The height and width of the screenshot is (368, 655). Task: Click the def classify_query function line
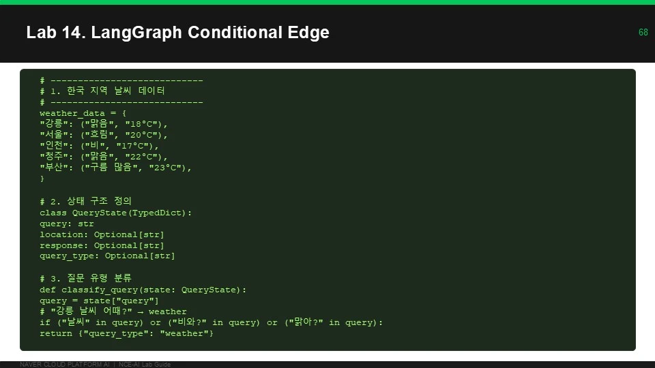click(143, 290)
